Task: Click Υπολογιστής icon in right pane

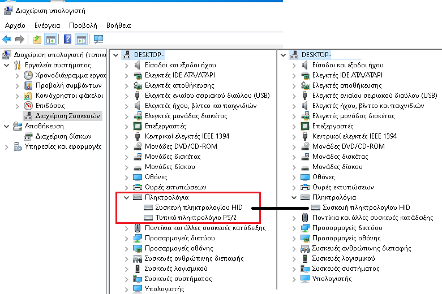Action: (304, 279)
